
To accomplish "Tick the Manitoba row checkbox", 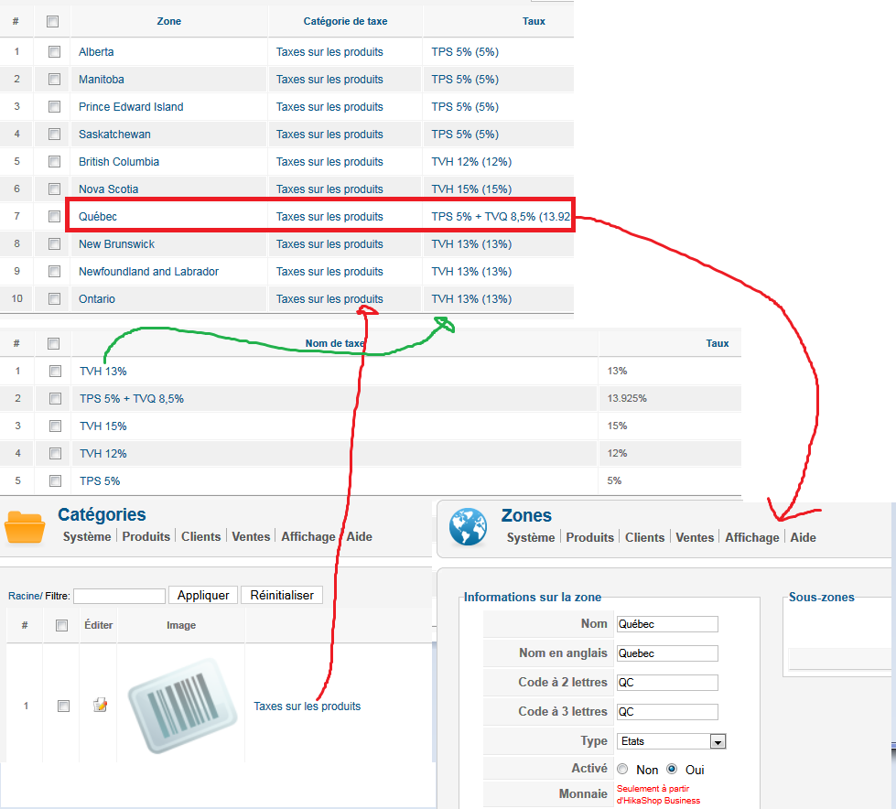I will (54, 80).
